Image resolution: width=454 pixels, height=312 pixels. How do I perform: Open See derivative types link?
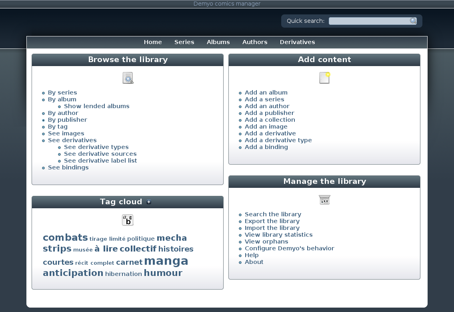pyautogui.click(x=96, y=147)
